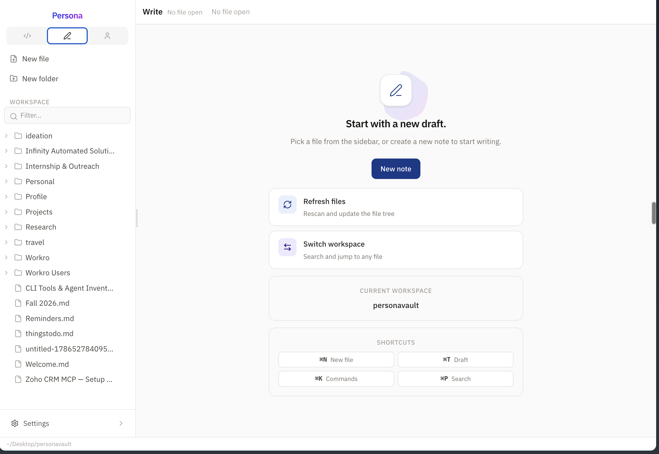The width and height of the screenshot is (659, 454).
Task: Expand the Research folder chevron
Action: tap(6, 227)
